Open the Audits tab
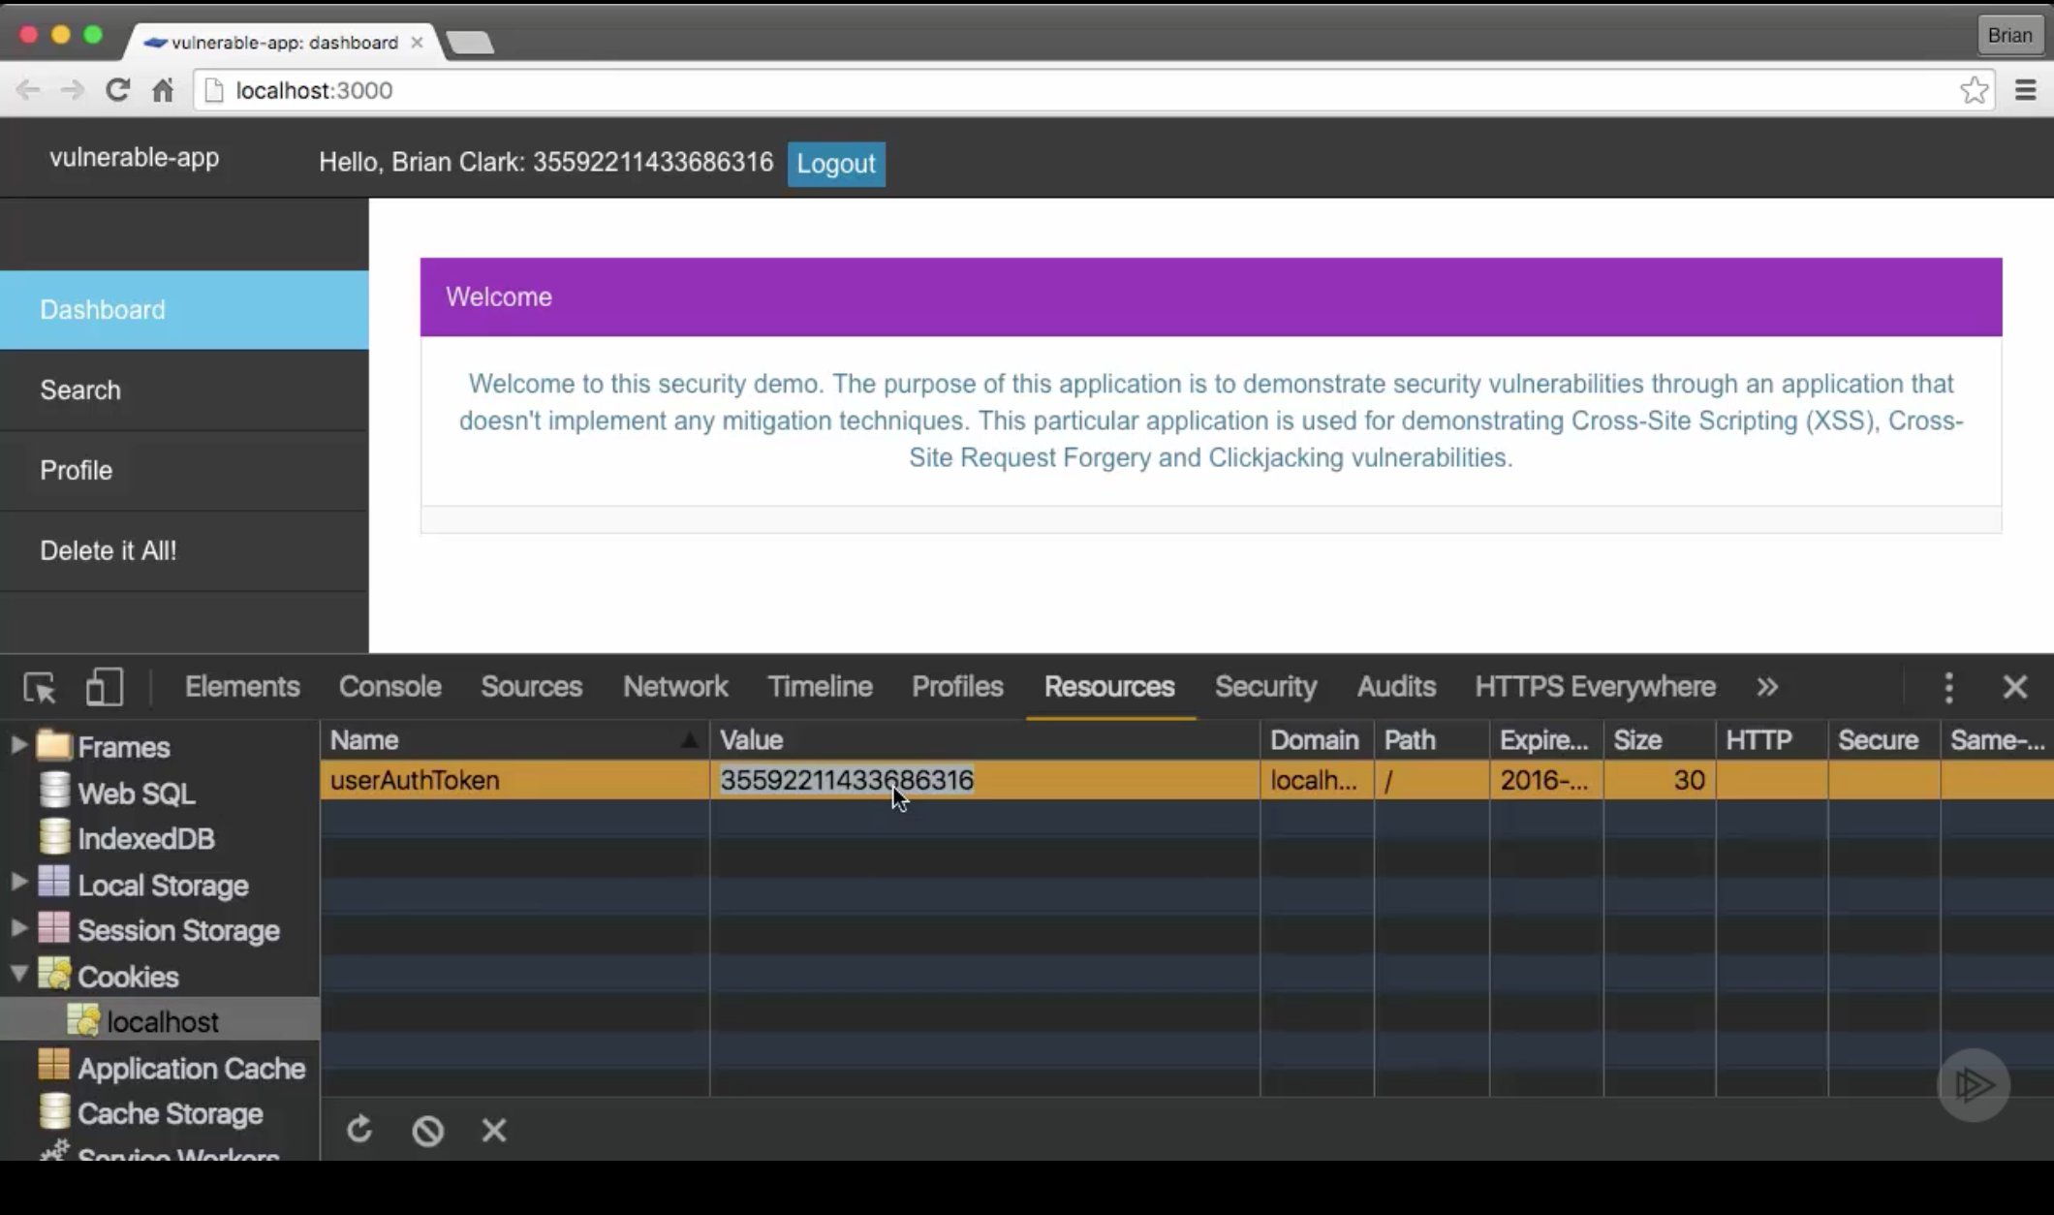 tap(1396, 687)
